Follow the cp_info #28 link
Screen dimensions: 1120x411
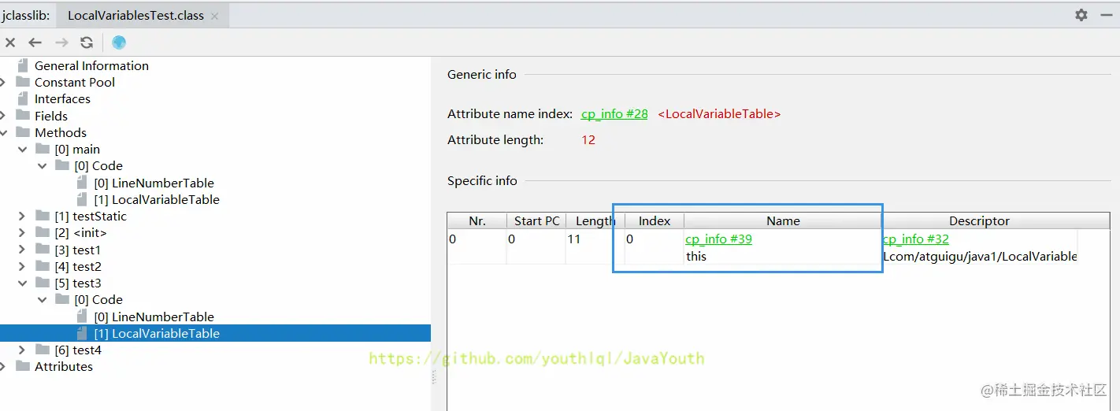pos(614,114)
